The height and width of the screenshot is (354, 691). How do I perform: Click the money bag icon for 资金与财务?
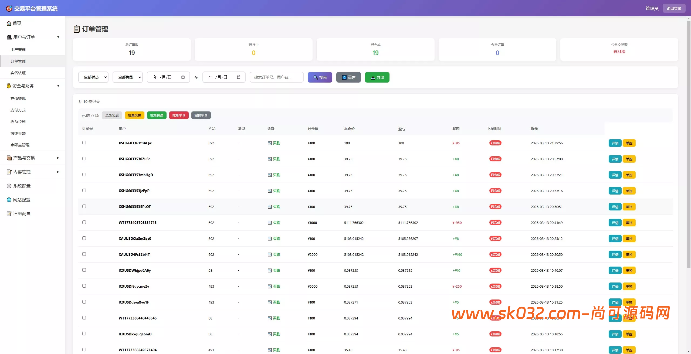click(9, 86)
